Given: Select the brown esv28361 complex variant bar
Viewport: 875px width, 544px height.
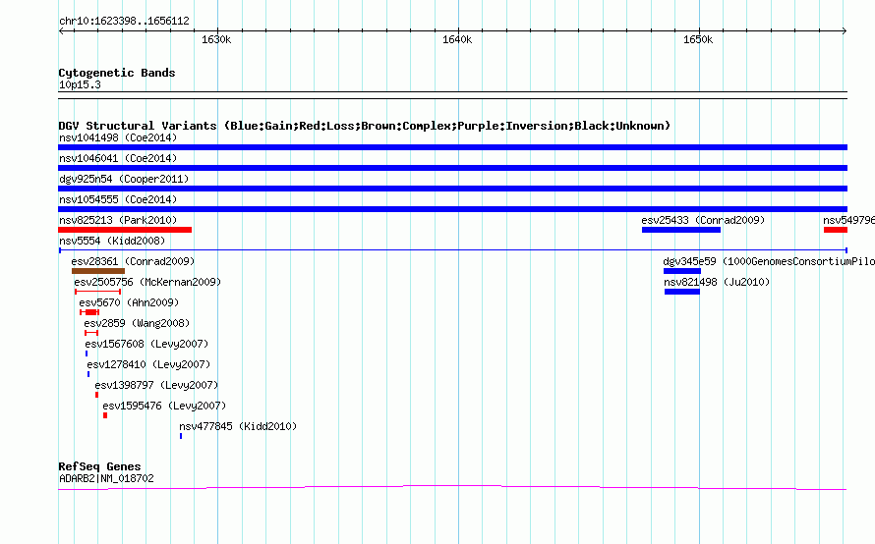Looking at the screenshot, I should point(98,271).
